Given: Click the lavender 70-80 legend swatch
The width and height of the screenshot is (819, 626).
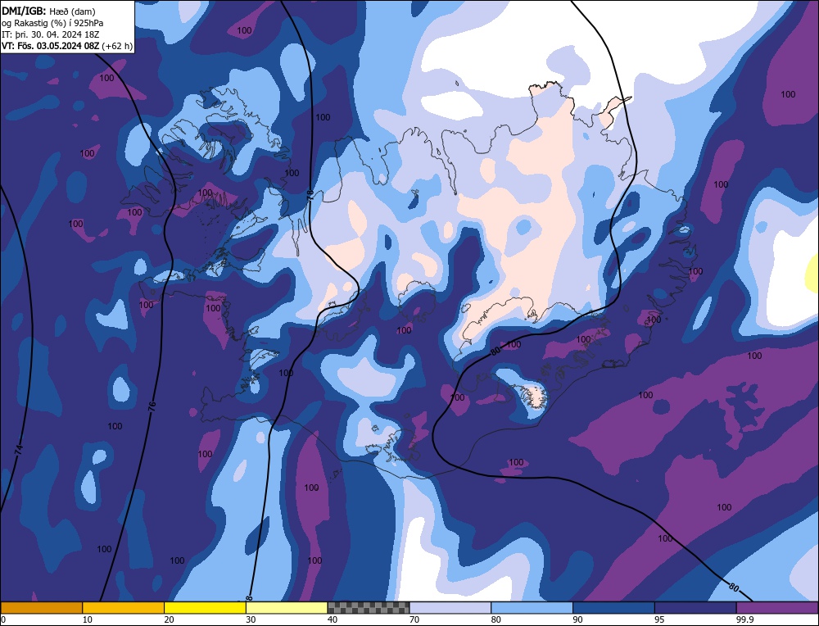Looking at the screenshot, I should click(450, 607).
